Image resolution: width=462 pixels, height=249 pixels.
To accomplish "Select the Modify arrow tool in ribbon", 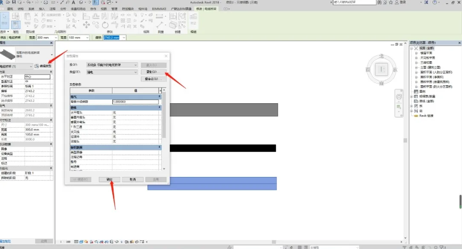I will [x=4, y=19].
